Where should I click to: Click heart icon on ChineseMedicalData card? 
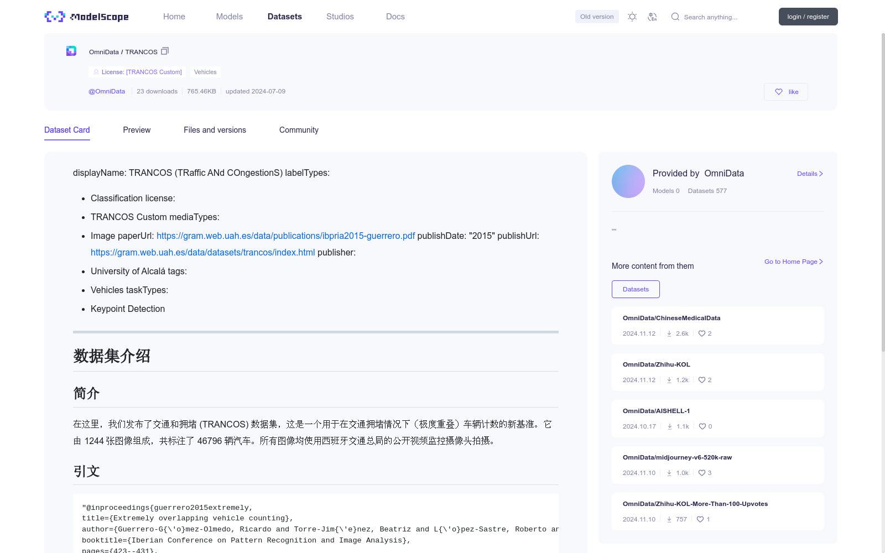click(x=702, y=333)
